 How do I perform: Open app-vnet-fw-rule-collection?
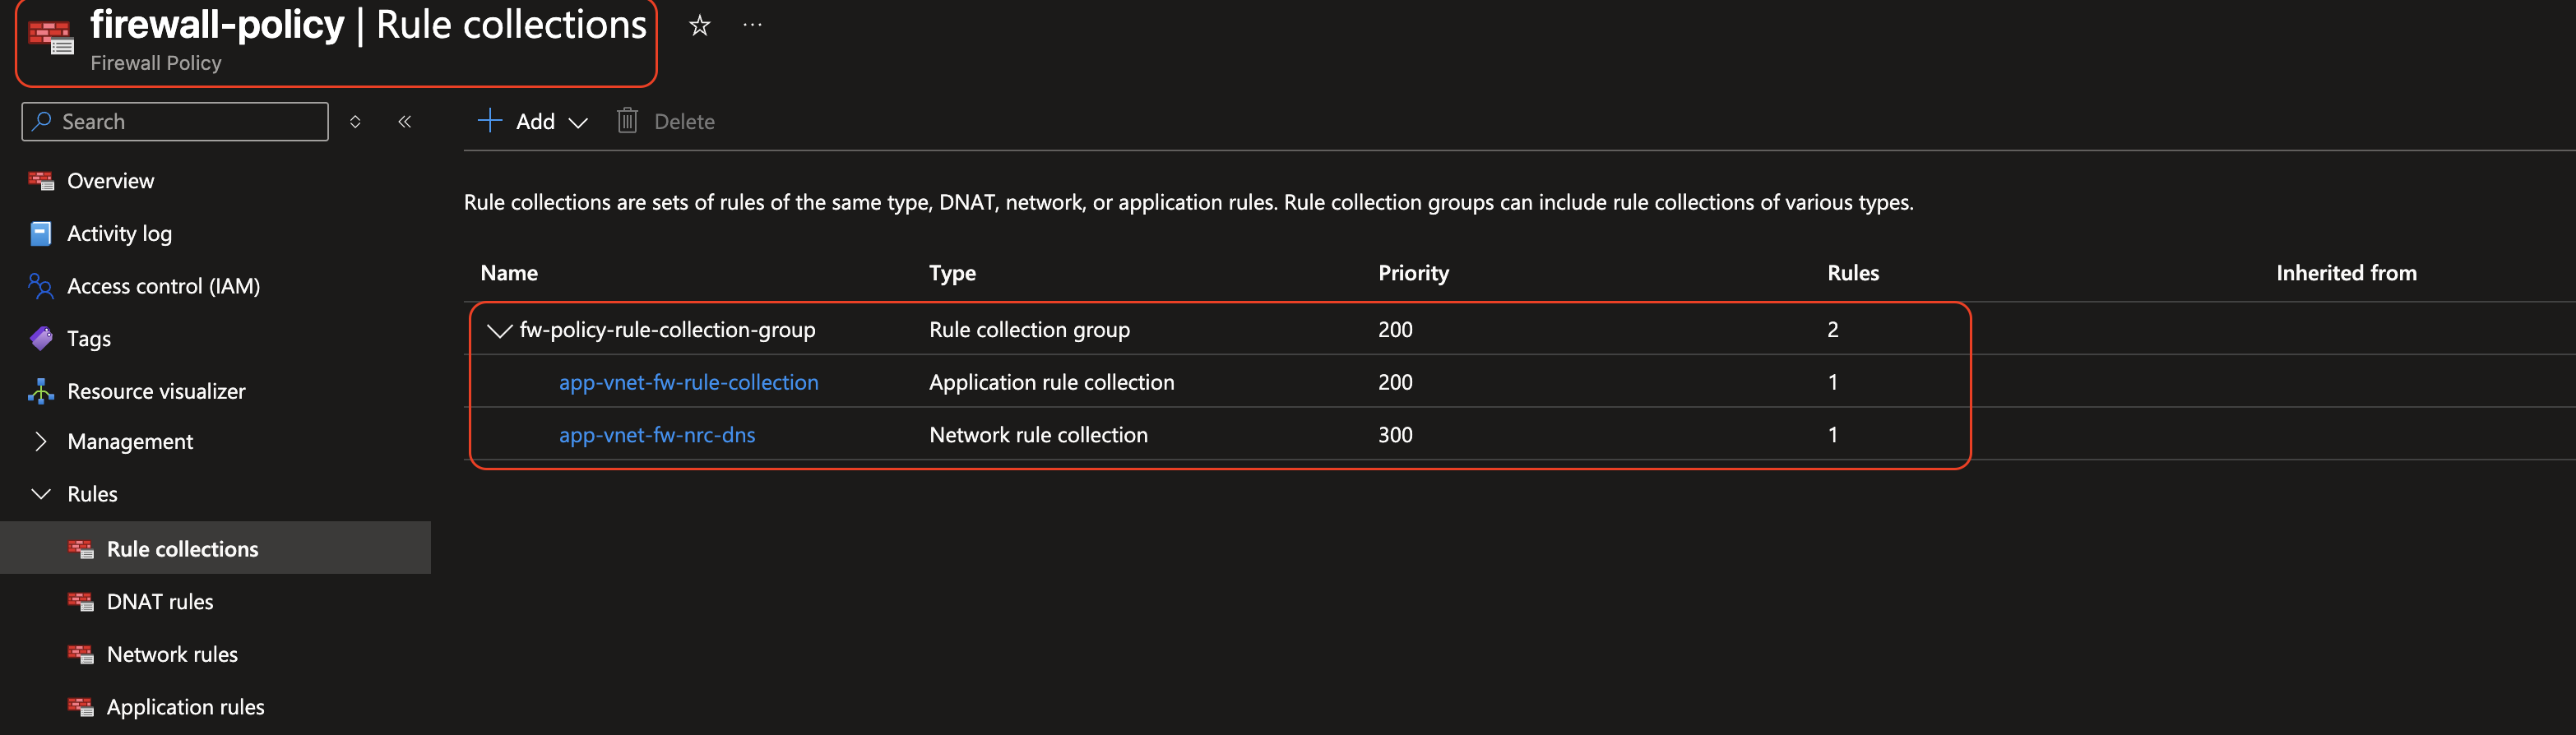[x=690, y=382]
